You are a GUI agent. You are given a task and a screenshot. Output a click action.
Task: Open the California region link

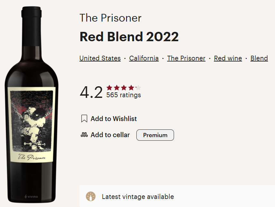(x=144, y=58)
